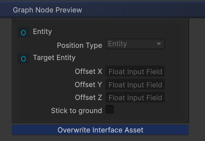This screenshot has height=141, width=205.
Task: Click the Stick to ground label
Action: [x=76, y=111]
